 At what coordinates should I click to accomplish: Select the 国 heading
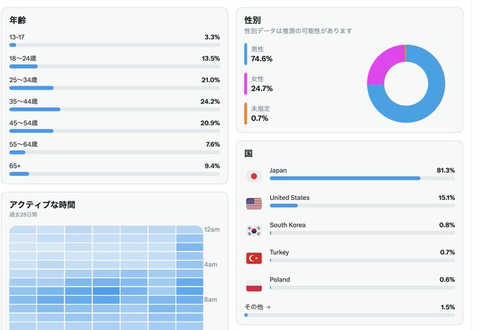(248, 153)
